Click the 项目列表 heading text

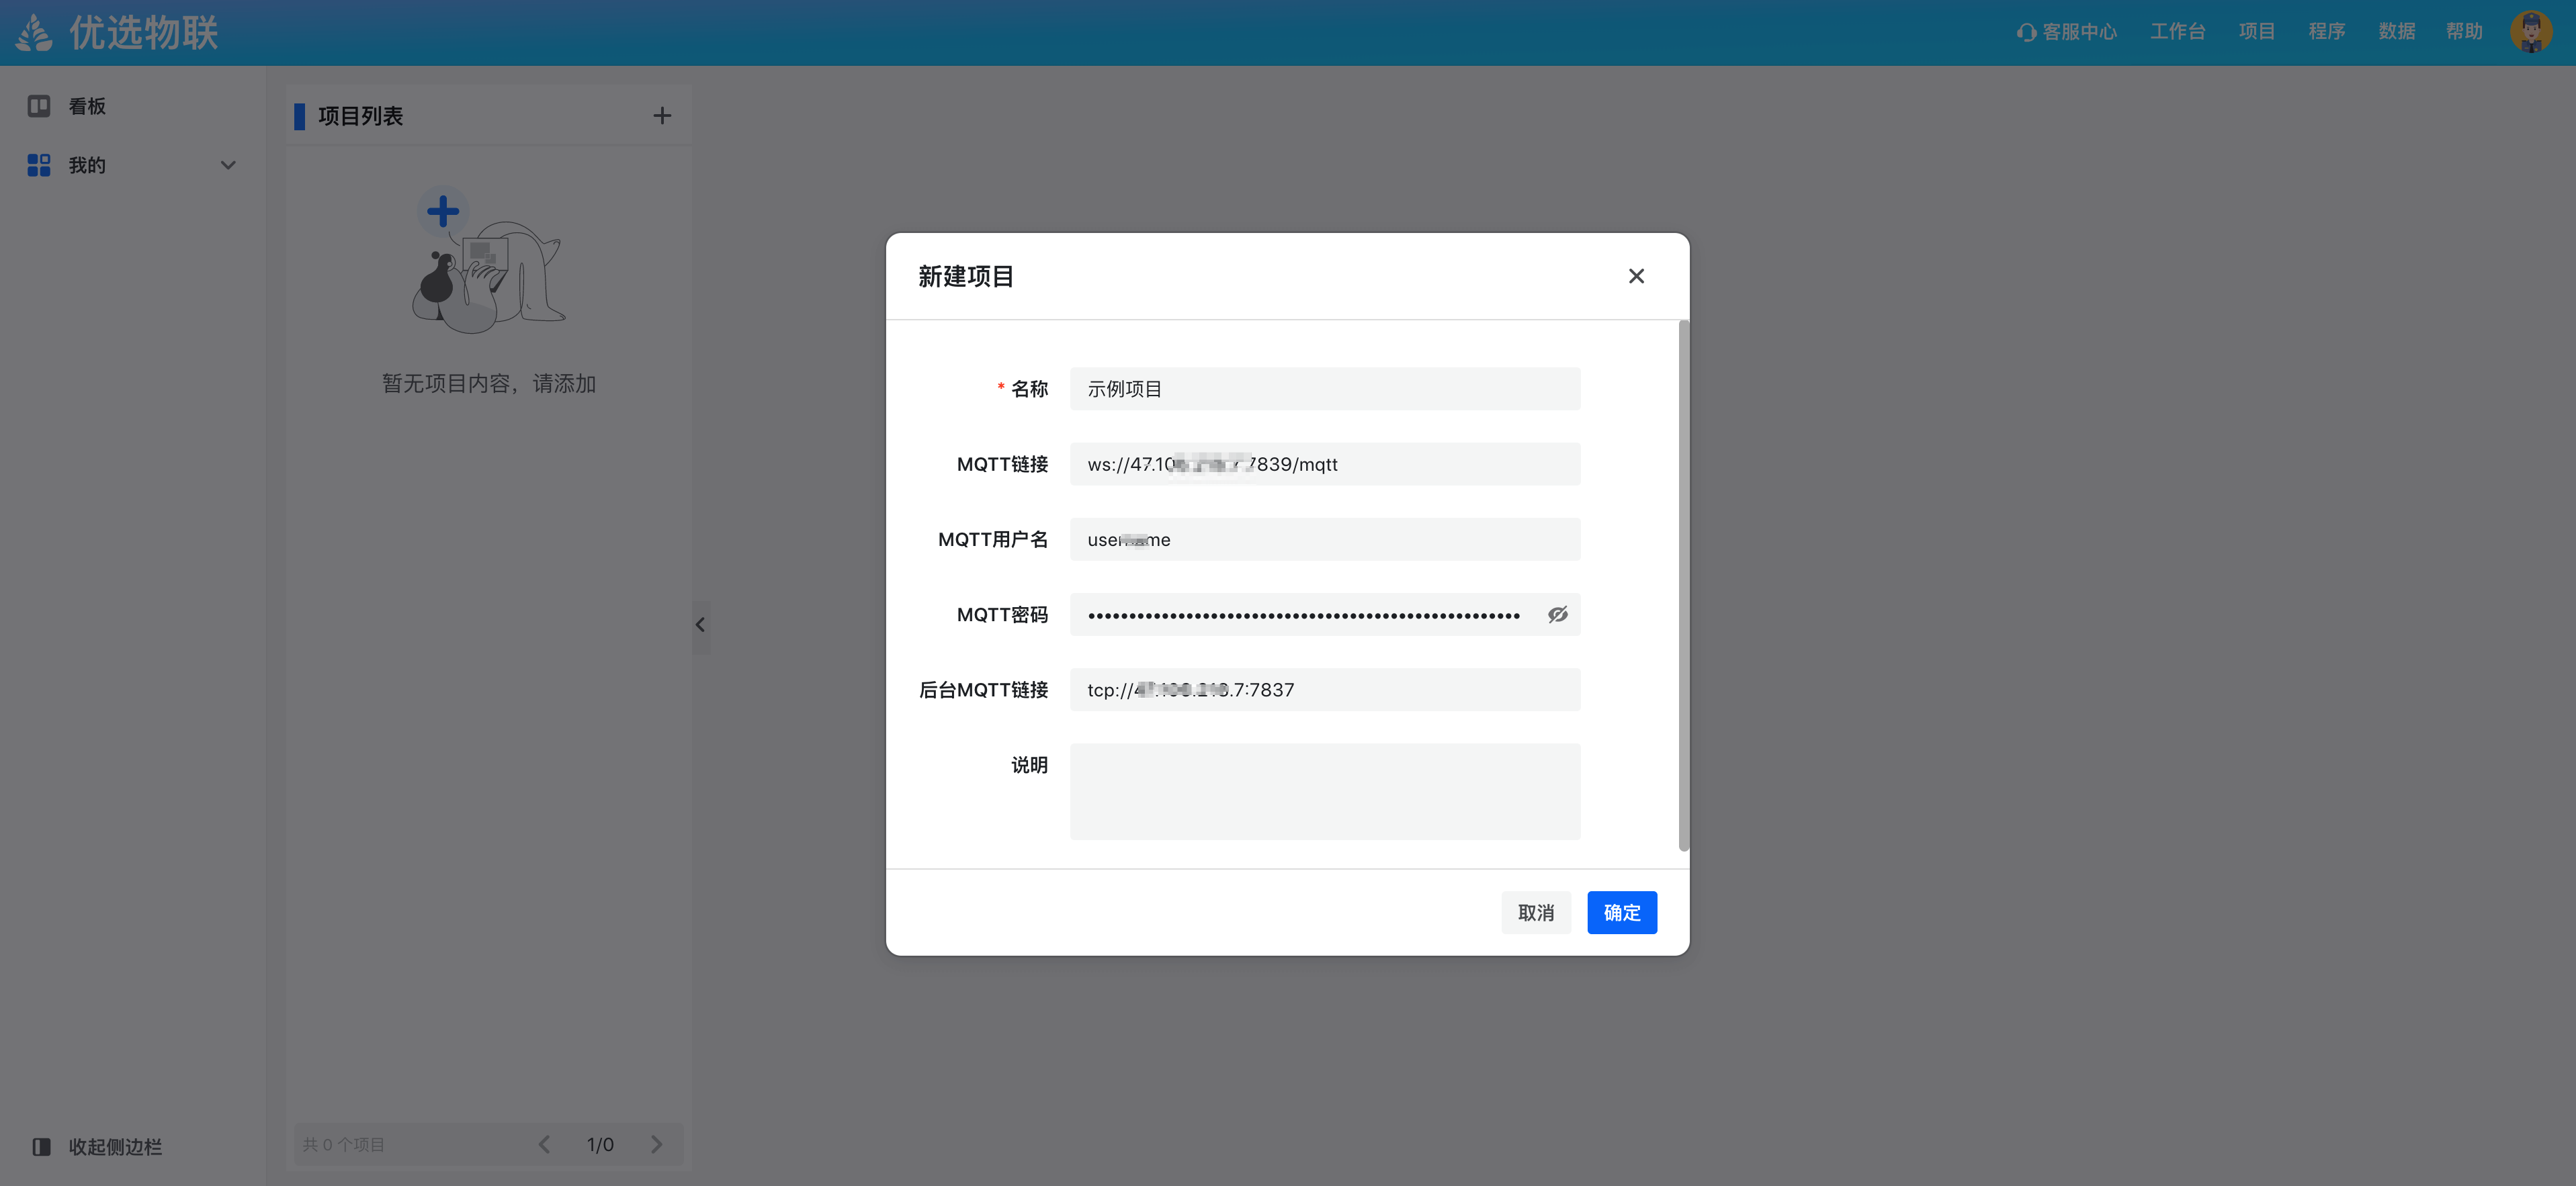point(360,116)
